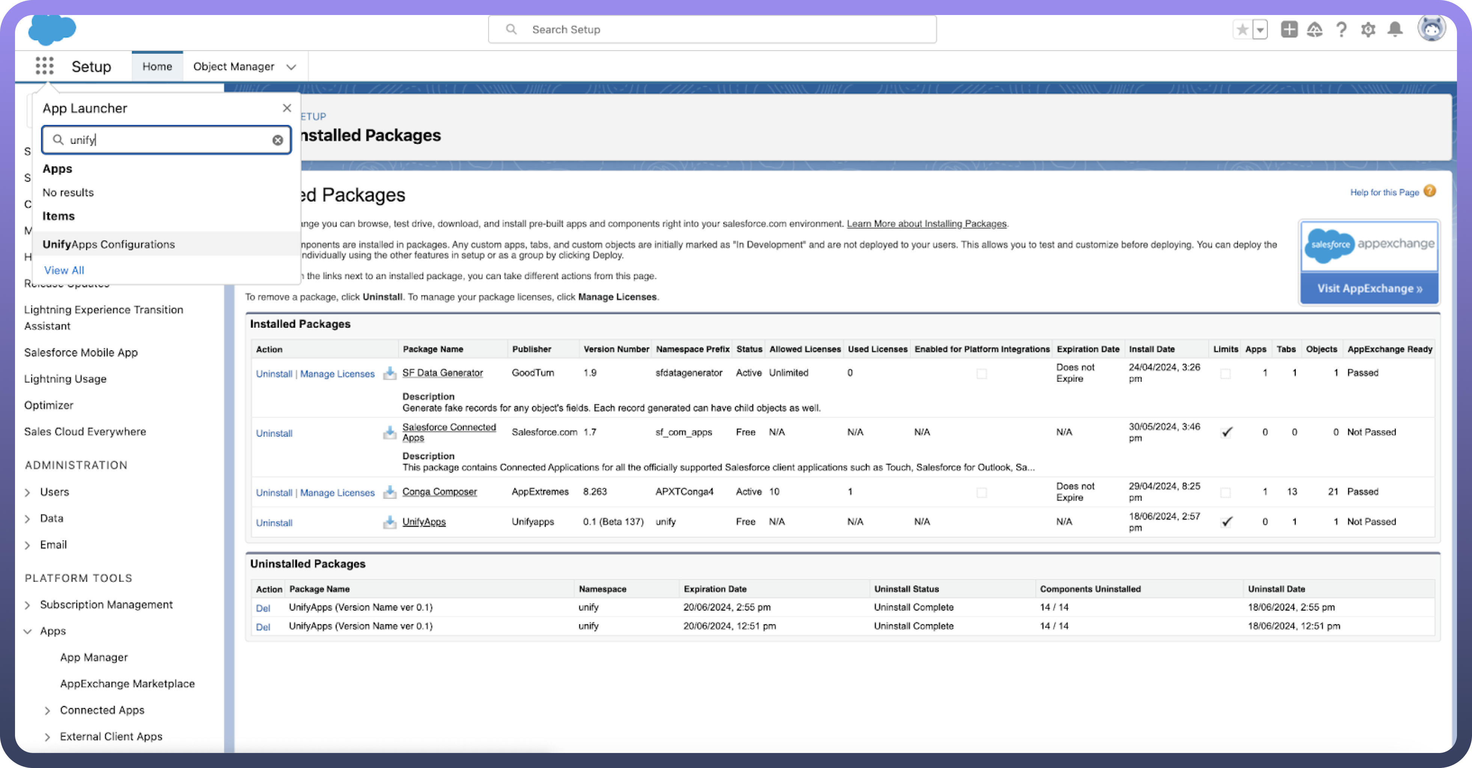
Task: Click the Visit AppExchange button
Action: [1369, 288]
